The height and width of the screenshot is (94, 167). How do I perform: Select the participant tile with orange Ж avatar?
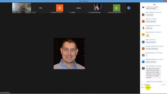click(59, 8)
